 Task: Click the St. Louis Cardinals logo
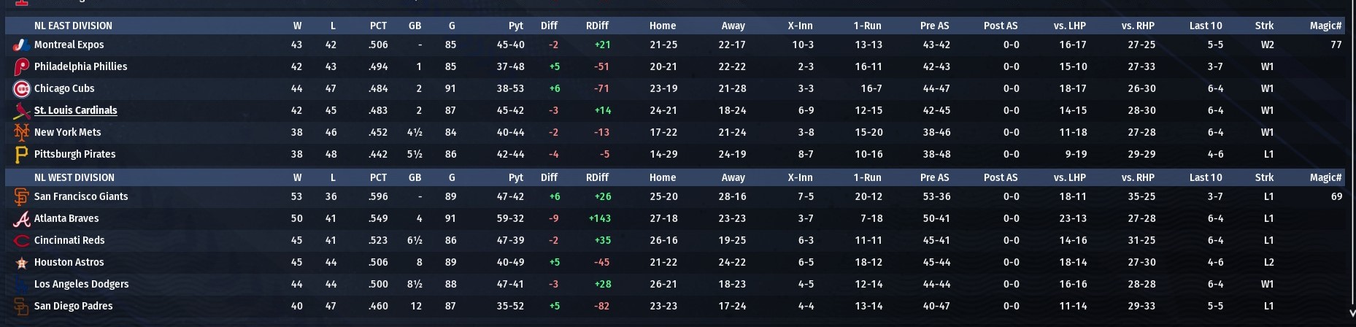click(21, 111)
